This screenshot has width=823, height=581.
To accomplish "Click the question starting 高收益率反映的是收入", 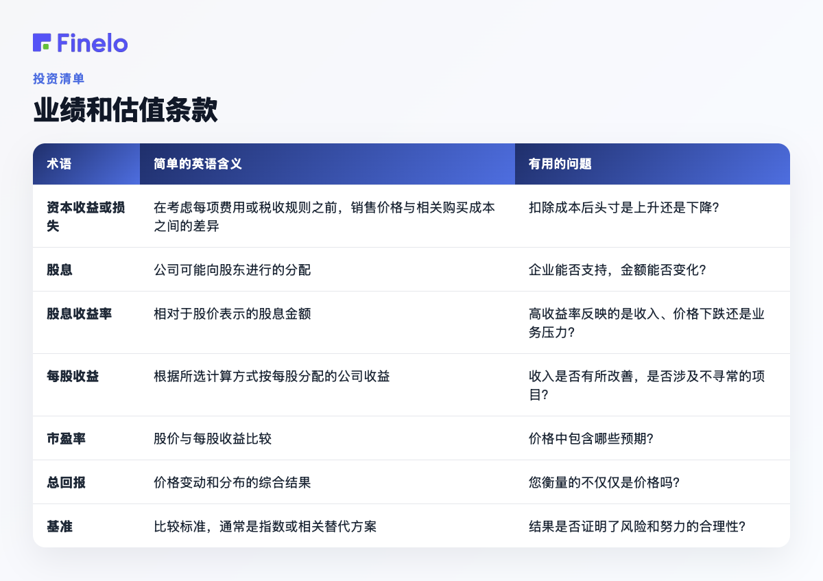I will coord(647,322).
